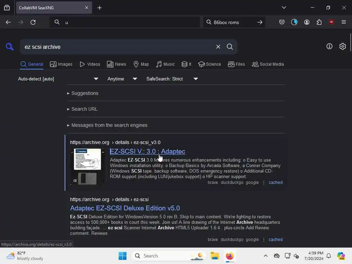
Task: Open the details › ez-scsi URL line
Action: pos(109,199)
